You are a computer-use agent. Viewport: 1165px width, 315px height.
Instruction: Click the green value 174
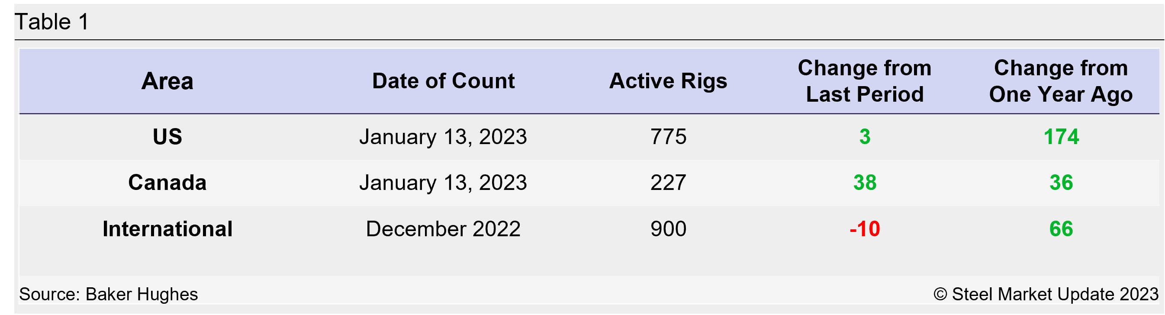click(1061, 137)
